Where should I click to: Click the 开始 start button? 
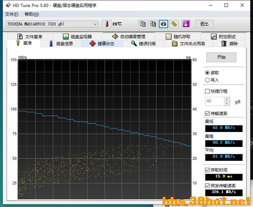[221, 57]
